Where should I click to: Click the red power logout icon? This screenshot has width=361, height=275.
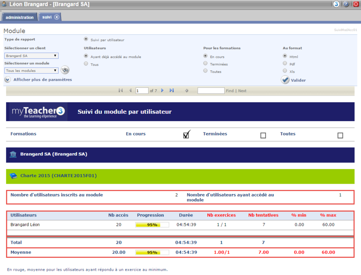356,4
